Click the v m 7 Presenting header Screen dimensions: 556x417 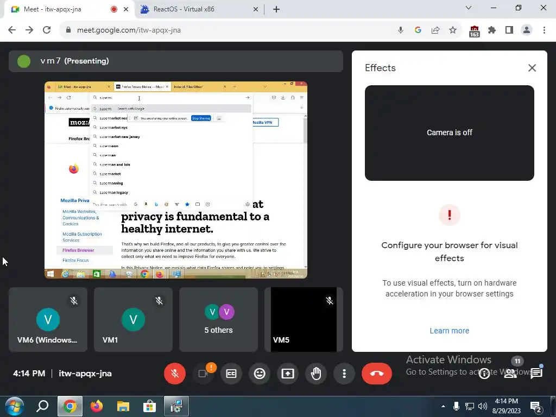tap(176, 61)
